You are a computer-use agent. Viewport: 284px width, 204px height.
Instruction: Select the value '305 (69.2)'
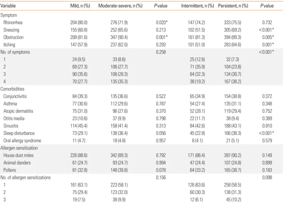pos(232,30)
